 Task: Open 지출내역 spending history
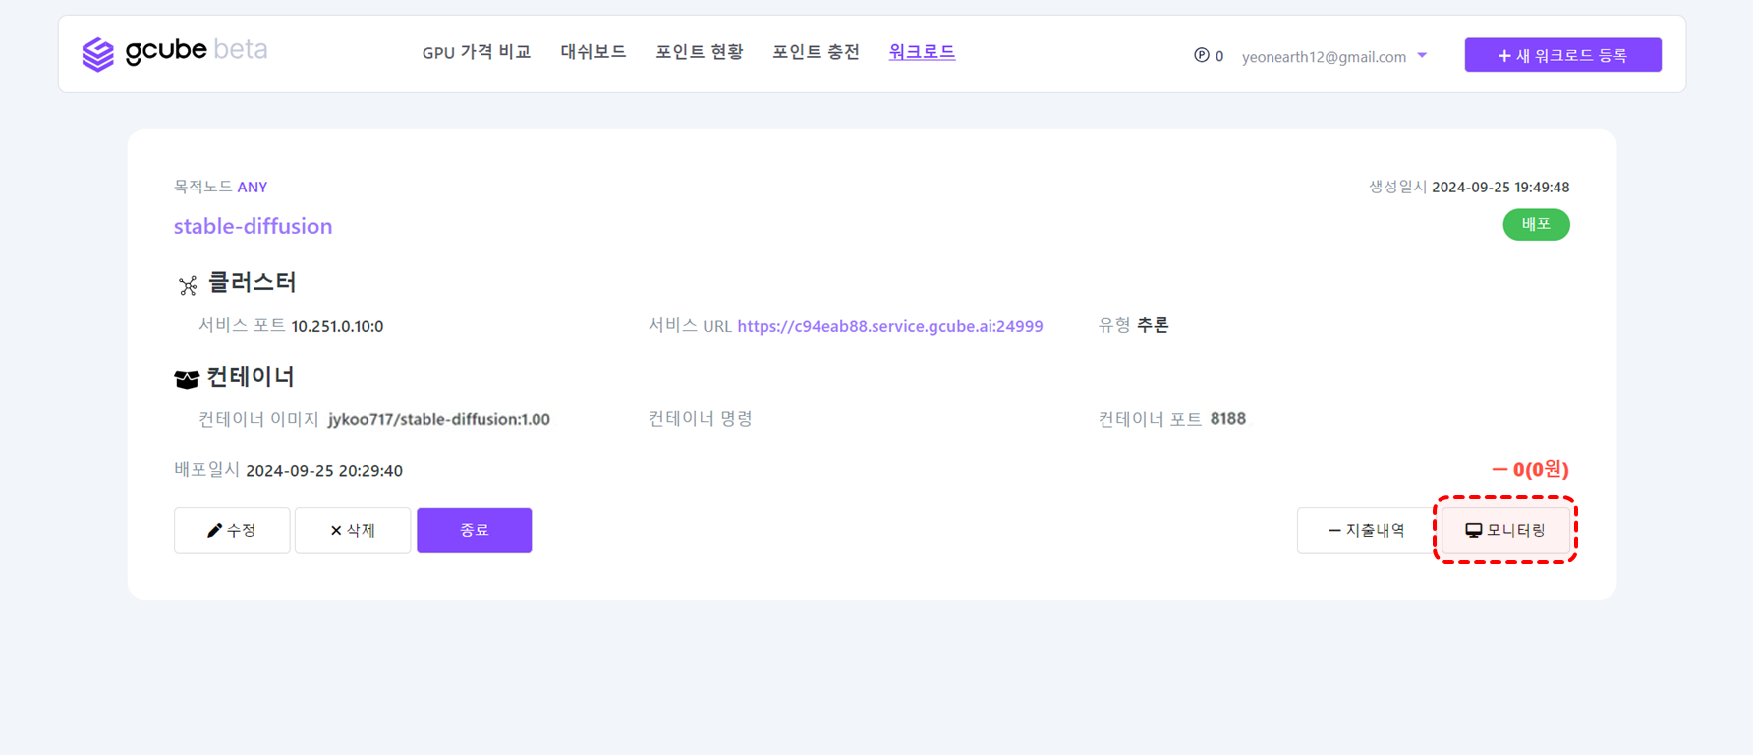(x=1366, y=530)
